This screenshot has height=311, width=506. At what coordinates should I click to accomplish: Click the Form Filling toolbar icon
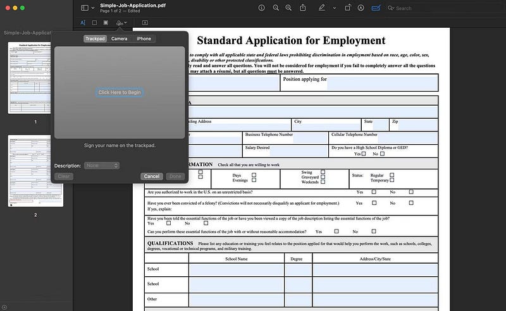click(x=376, y=8)
